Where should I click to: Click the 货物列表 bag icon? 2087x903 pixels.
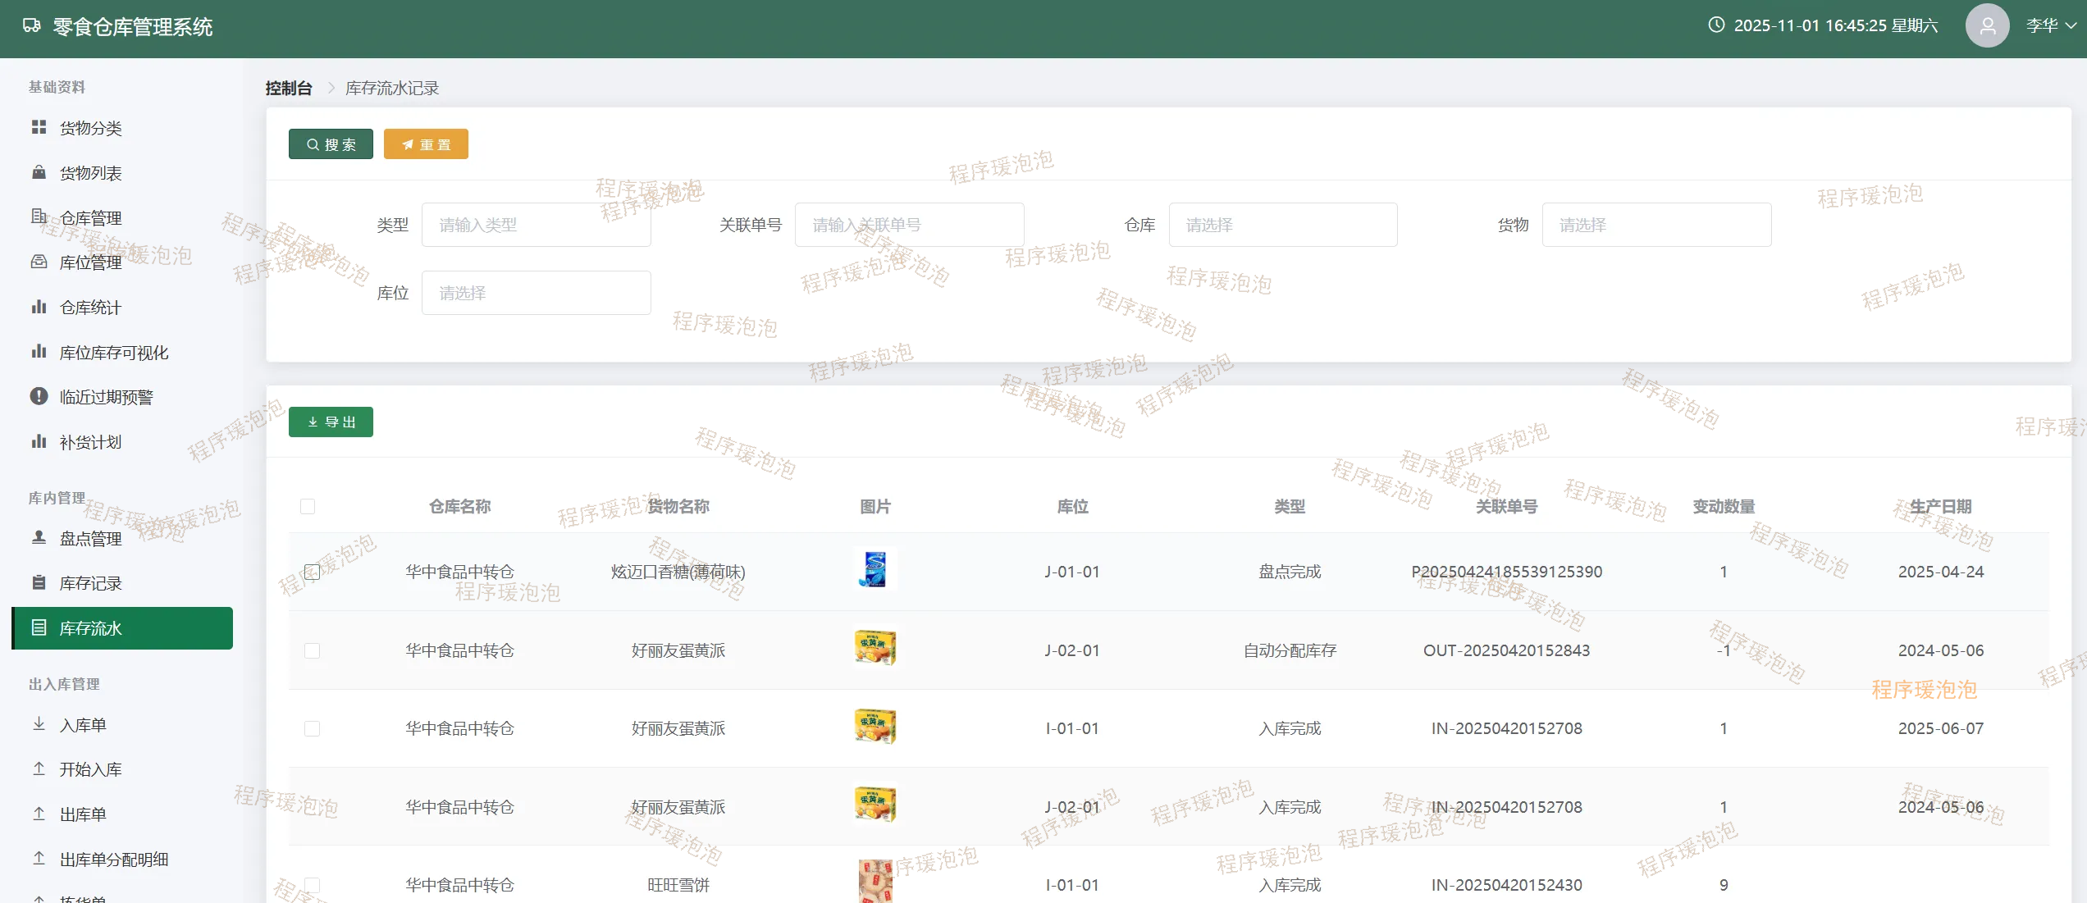pos(39,172)
